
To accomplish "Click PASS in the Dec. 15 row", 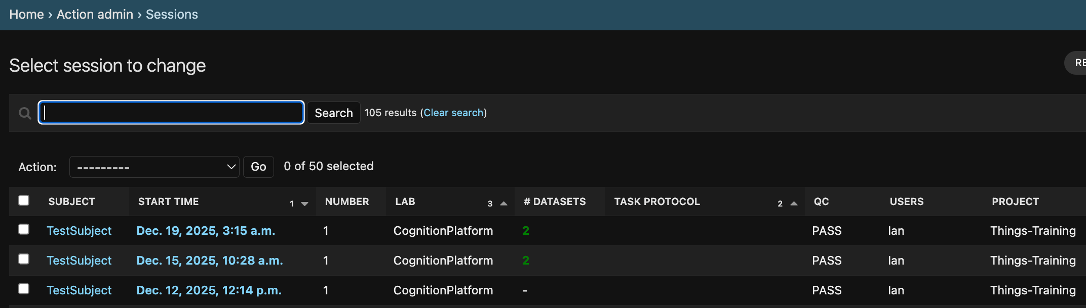I will [827, 261].
